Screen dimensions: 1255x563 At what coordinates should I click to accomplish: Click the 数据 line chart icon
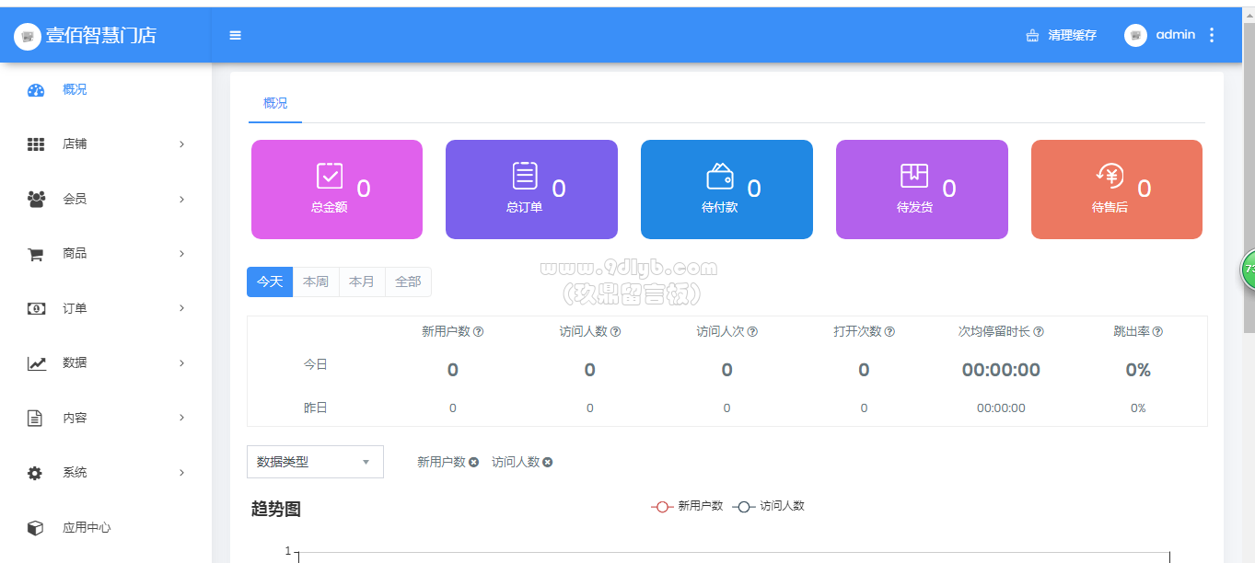tap(36, 363)
